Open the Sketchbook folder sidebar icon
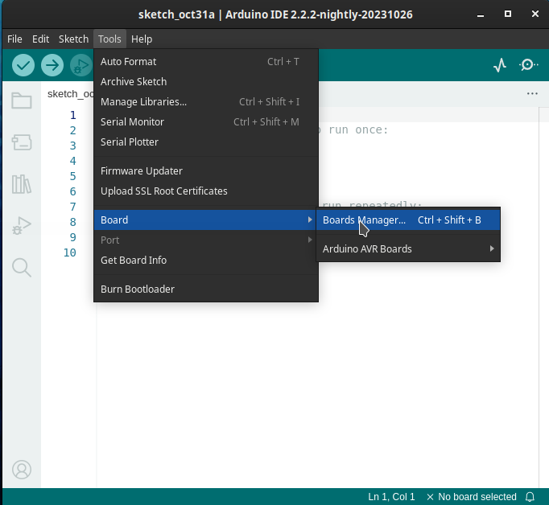Image resolution: width=549 pixels, height=505 pixels. [x=22, y=101]
